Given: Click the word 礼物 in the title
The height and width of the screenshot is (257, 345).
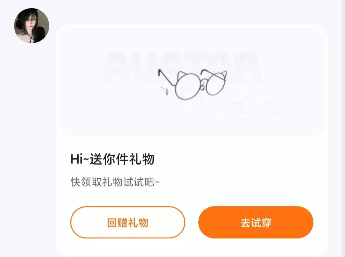Looking at the screenshot, I should pos(142,159).
